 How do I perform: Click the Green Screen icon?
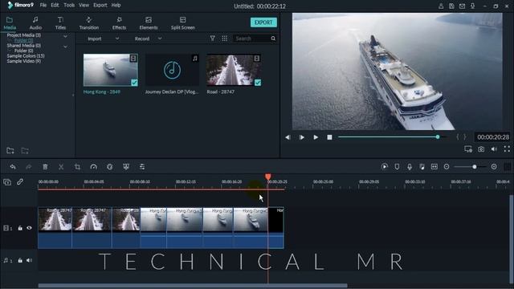[126, 167]
